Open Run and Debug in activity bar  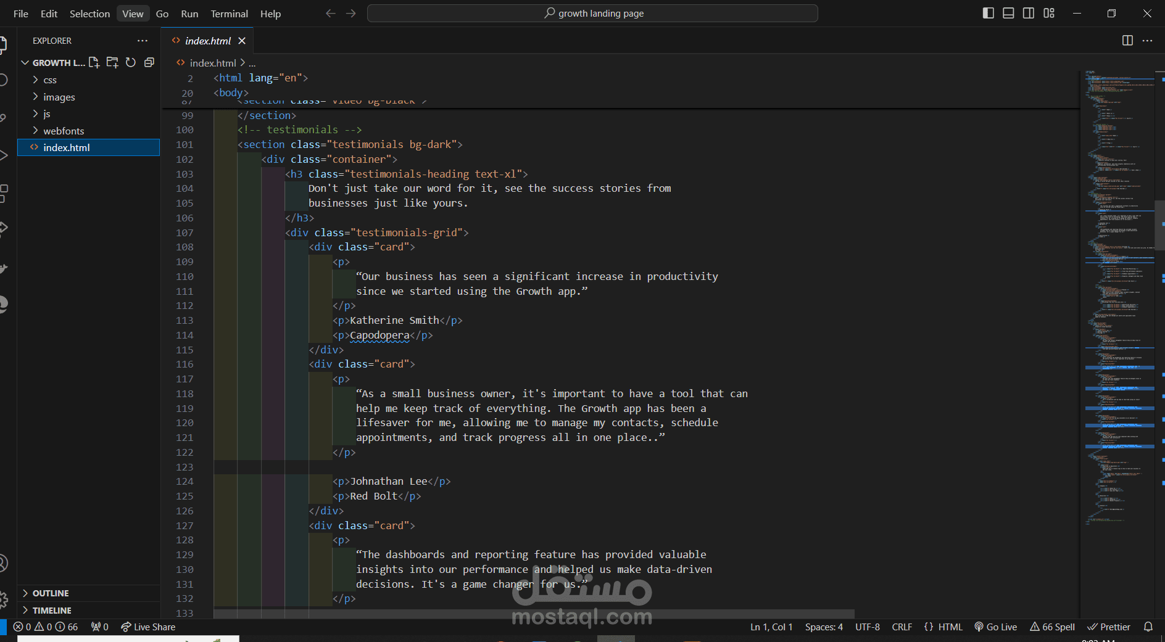3,155
